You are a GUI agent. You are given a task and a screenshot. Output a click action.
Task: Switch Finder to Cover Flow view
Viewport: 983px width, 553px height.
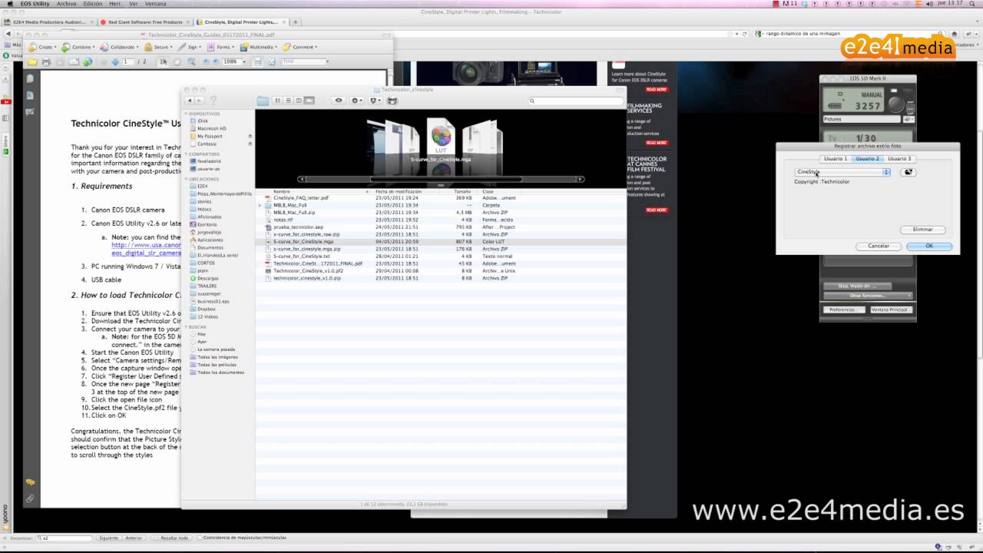point(309,101)
